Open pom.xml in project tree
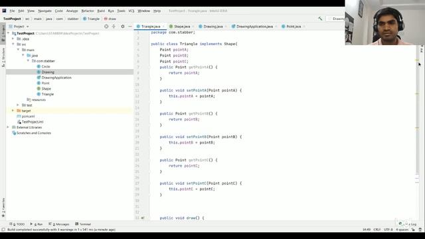The height and width of the screenshot is (239, 425). click(x=28, y=116)
